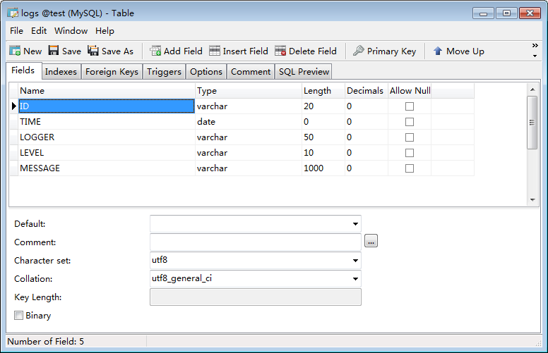Screen dimensions: 548x353
Task: Open the Default value dropdown
Action: (355, 224)
